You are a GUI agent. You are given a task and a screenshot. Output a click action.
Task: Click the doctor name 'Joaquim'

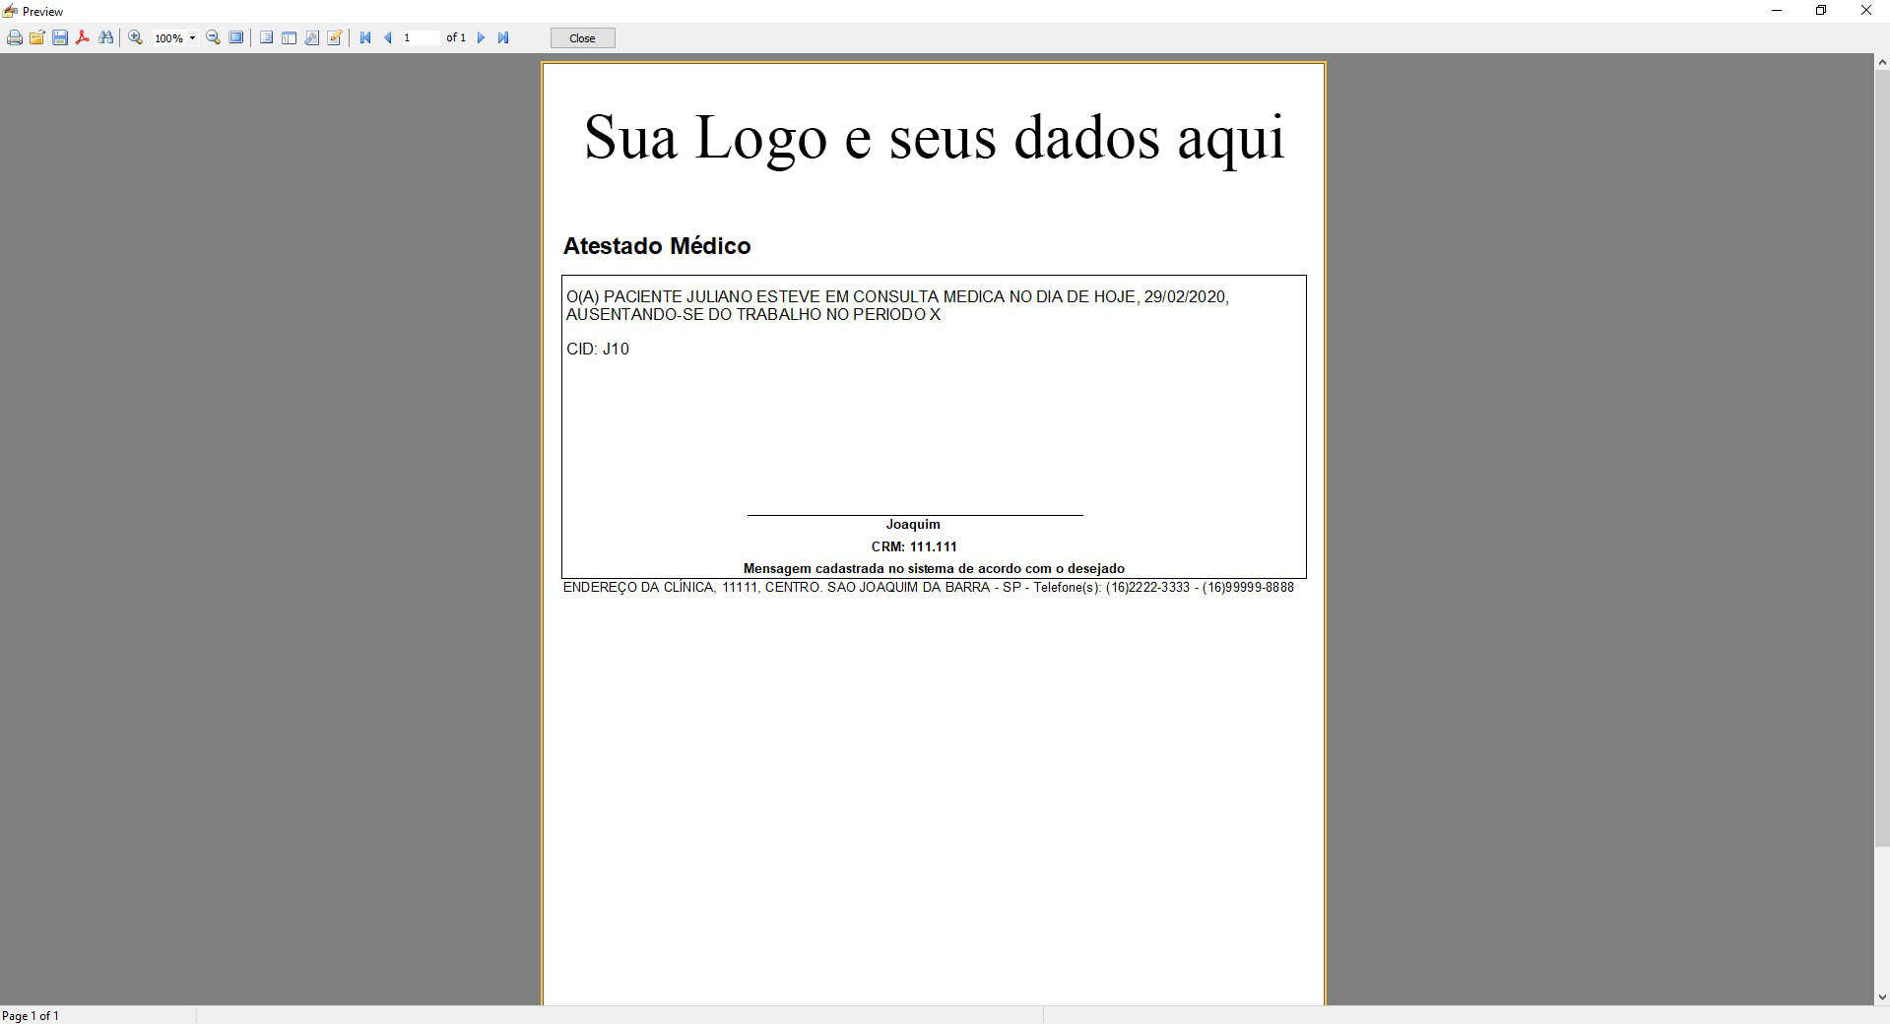913,524
